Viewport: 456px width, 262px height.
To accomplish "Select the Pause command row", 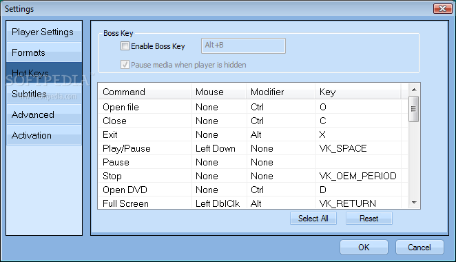I will [253, 162].
